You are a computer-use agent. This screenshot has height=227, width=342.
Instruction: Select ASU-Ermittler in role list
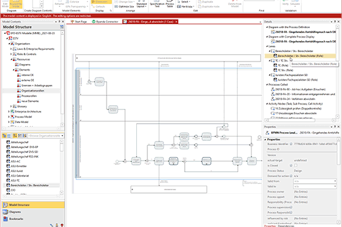pyautogui.click(x=17, y=166)
